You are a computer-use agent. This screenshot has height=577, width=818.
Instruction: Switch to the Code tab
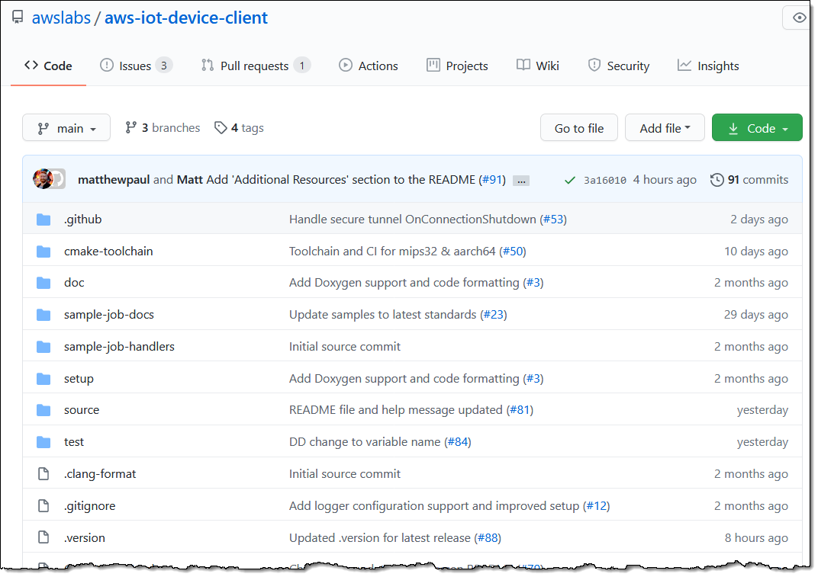pos(48,66)
